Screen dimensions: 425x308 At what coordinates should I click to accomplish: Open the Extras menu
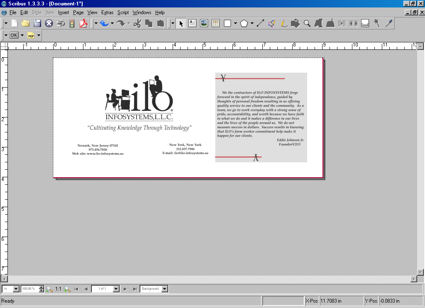click(107, 12)
